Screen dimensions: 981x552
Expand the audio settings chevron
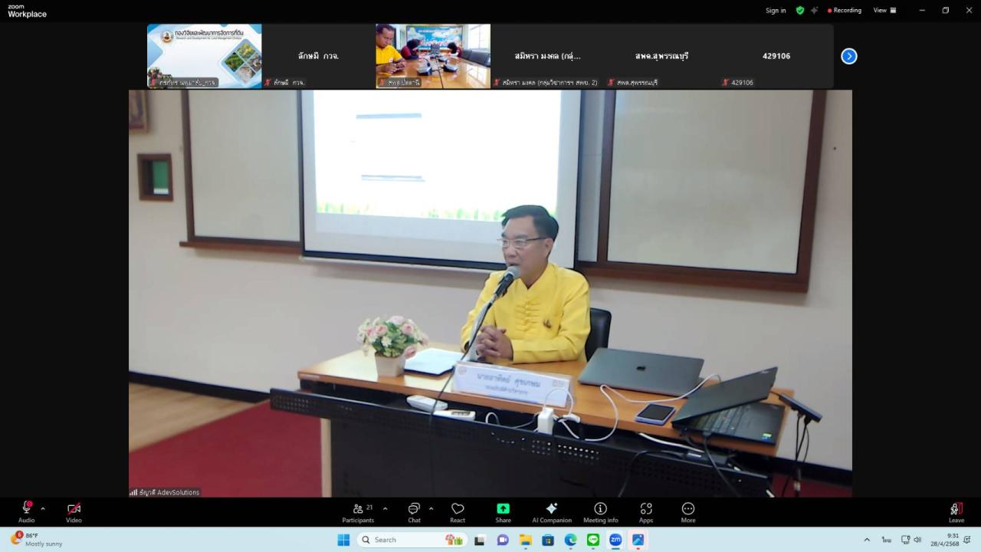[43, 508]
